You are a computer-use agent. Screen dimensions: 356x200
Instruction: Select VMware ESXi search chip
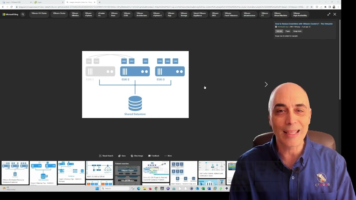click(x=127, y=14)
